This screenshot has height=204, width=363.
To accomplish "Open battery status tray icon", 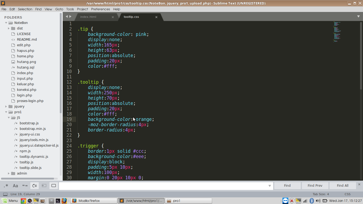I will [325, 201].
